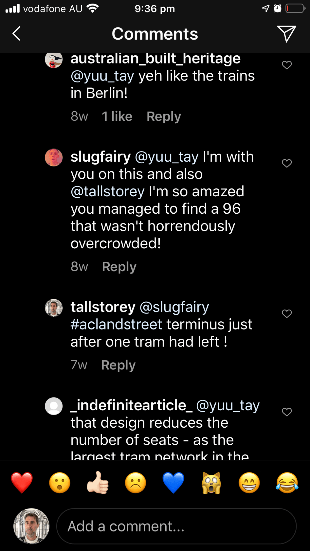Like slugfairy's comment with the heart

pos(287,163)
